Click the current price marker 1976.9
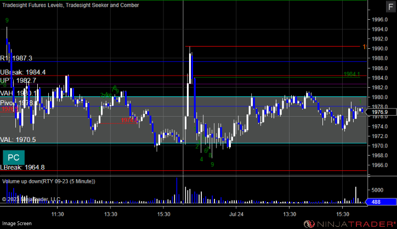 pos(381,112)
